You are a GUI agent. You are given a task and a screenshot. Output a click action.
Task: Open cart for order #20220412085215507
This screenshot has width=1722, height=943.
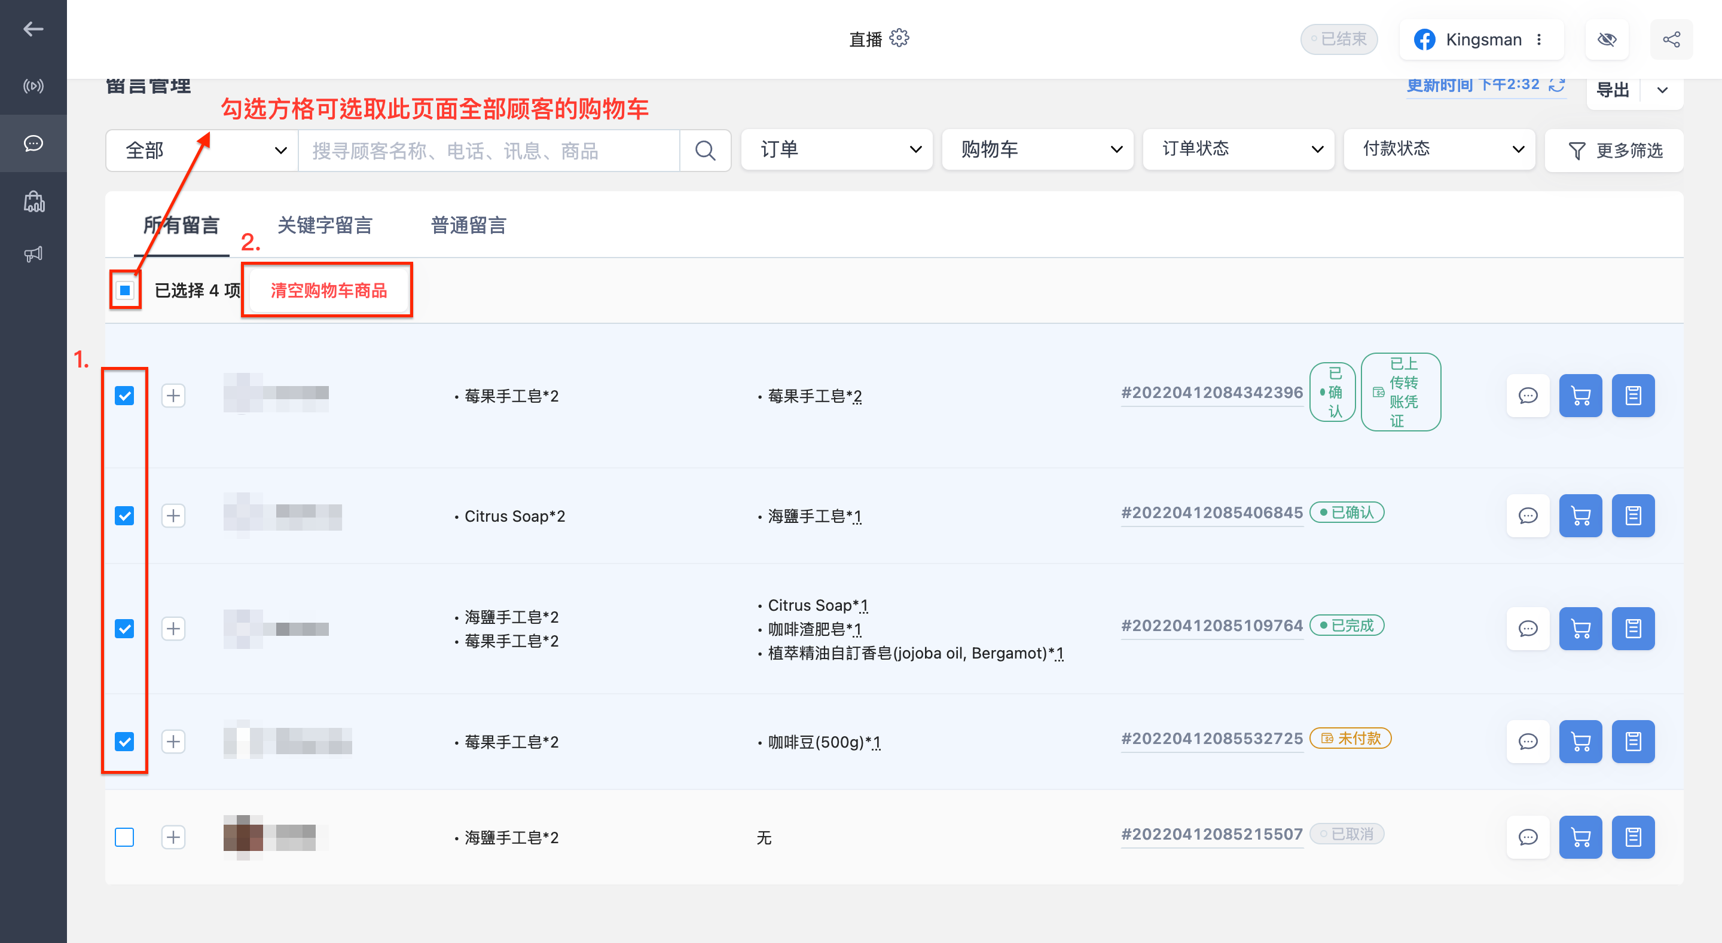pyautogui.click(x=1580, y=837)
